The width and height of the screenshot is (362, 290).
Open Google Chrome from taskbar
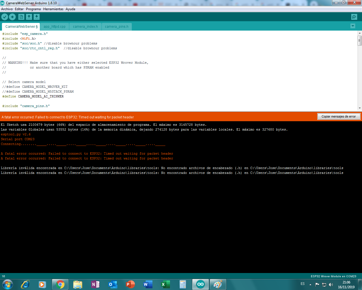[60, 284]
